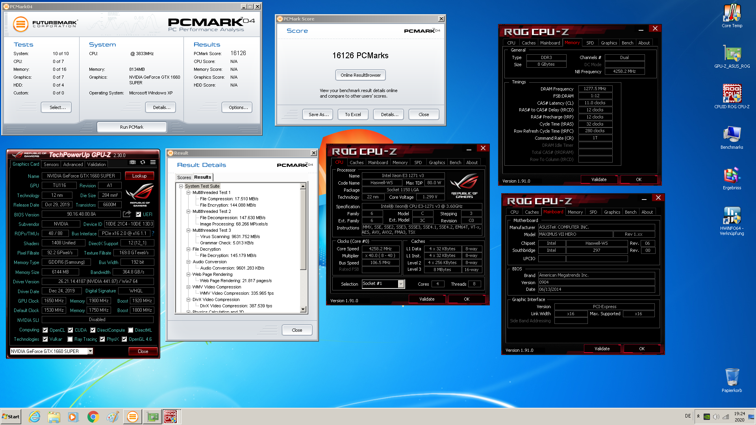This screenshot has width=756, height=425.
Task: Toggle the DirectML checkbox
Action: 131,330
